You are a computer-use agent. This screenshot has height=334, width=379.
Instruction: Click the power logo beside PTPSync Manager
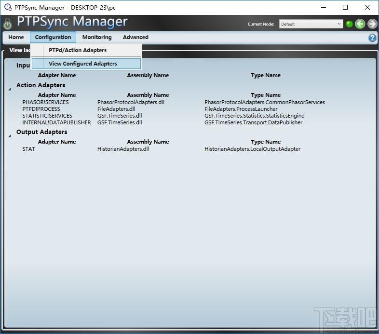click(x=8, y=24)
